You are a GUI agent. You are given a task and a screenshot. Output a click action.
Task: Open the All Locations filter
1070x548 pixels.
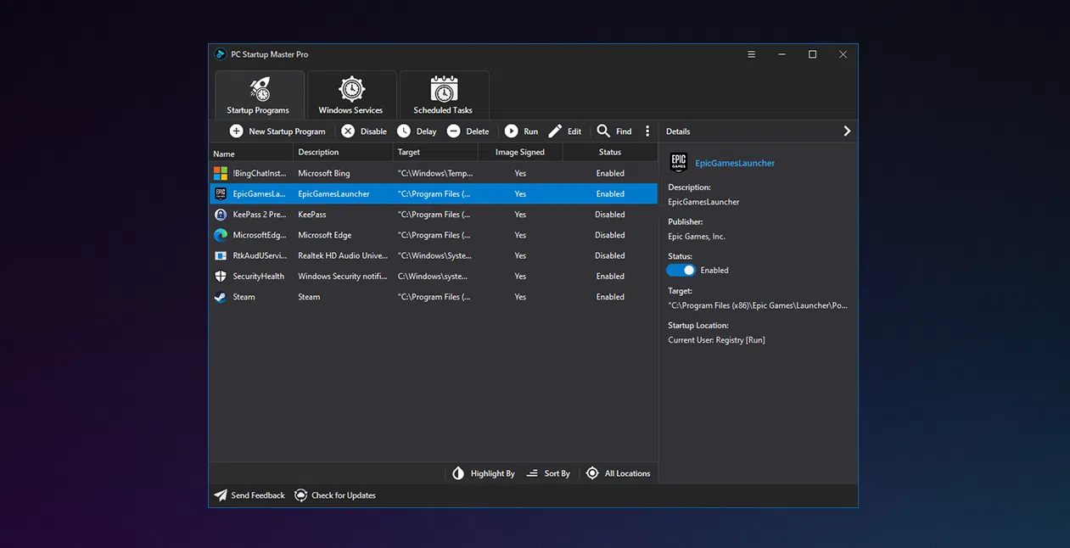tap(618, 473)
